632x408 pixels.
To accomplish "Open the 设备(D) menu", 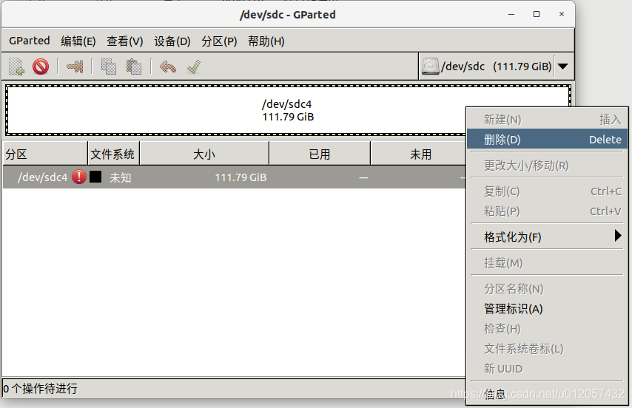I will pos(172,41).
